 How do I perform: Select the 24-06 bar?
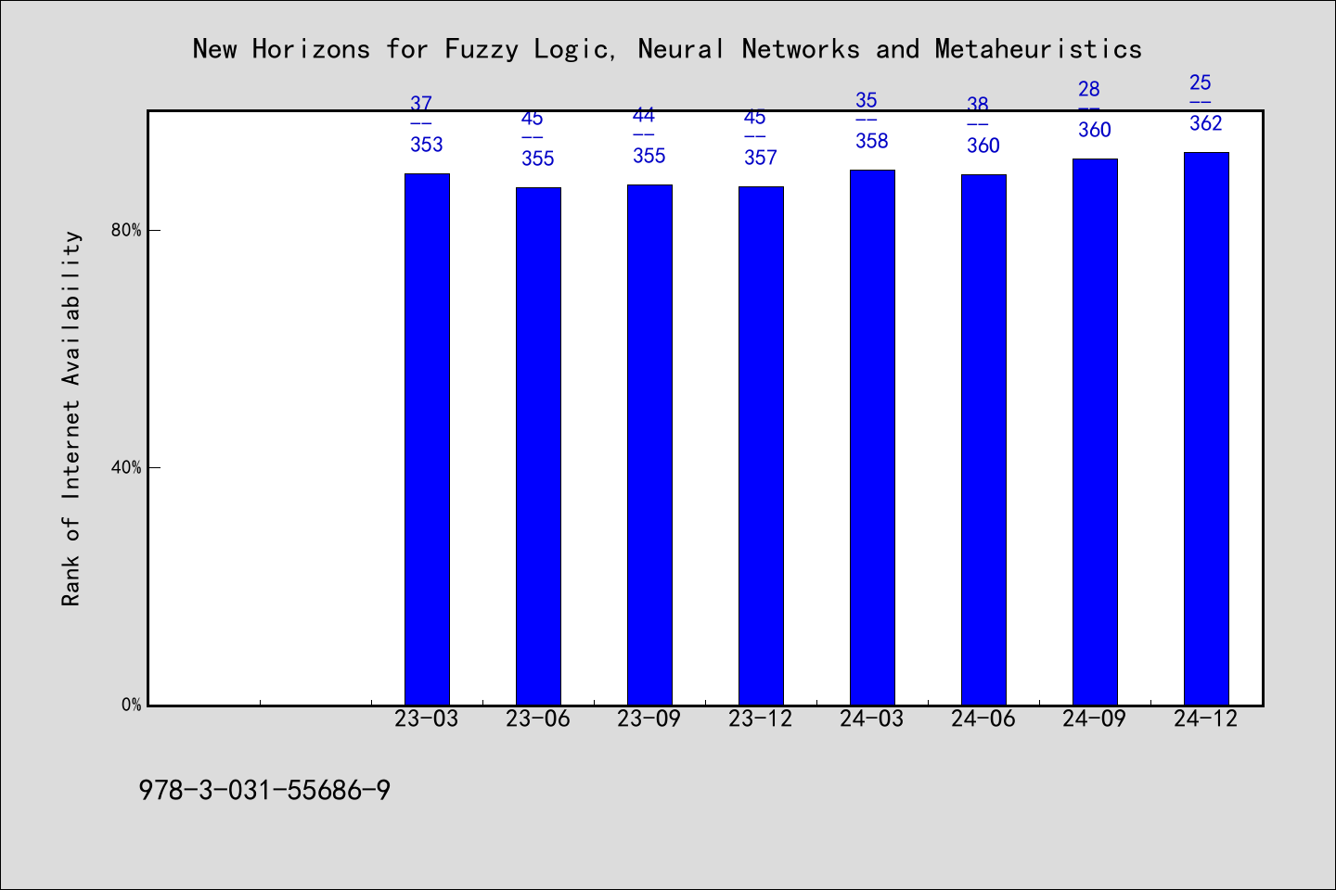tap(983, 439)
